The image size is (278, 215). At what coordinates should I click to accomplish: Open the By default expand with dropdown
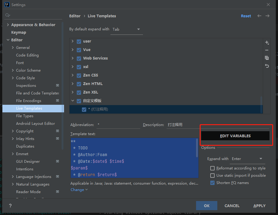tap(126, 29)
